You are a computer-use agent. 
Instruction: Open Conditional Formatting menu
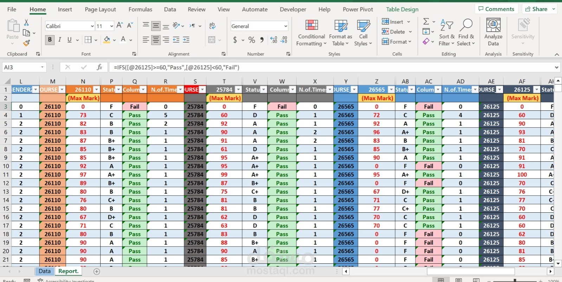pos(311,33)
